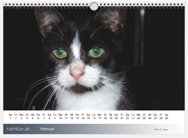Image resolution: width=188 pixels, height=138 pixels.
Task: Select date 14
Action: (83, 118)
